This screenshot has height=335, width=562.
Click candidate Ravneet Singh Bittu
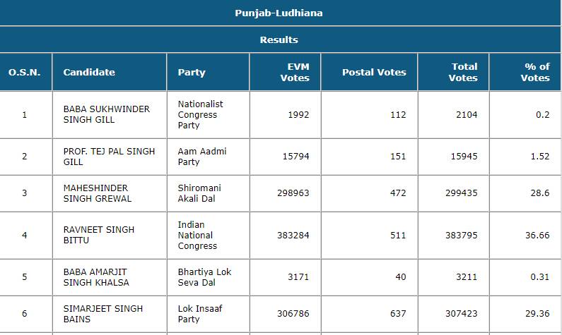tap(98, 235)
